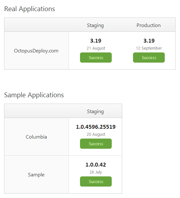
Task: Click the Columbia Staging Success button
Action: (x=96, y=144)
